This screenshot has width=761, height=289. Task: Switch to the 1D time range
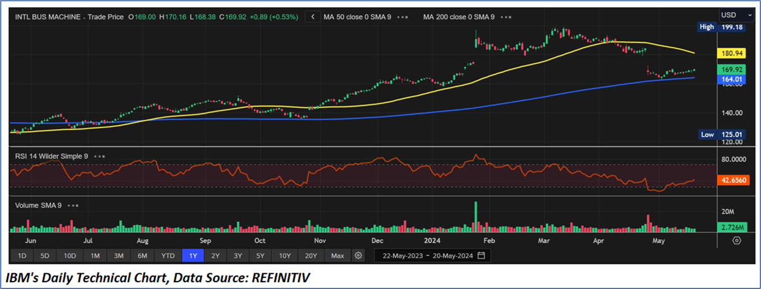[x=22, y=255]
